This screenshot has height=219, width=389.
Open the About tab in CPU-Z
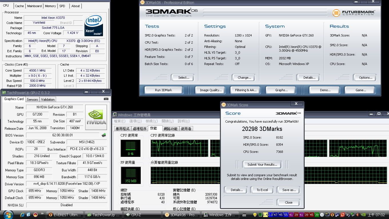76,6
